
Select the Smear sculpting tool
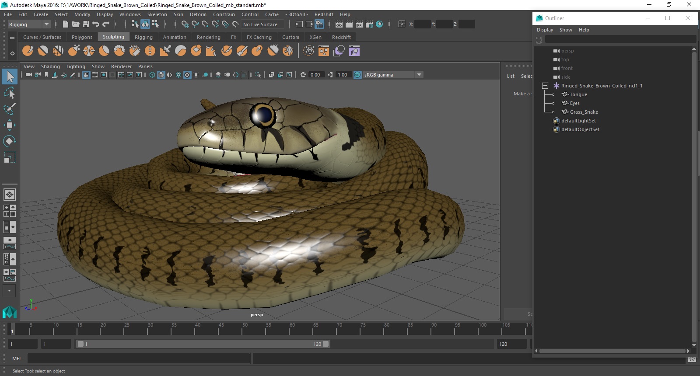point(242,51)
